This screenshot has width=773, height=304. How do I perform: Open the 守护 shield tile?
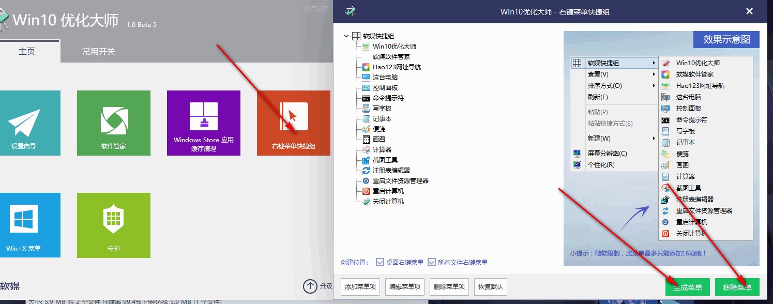[114, 225]
